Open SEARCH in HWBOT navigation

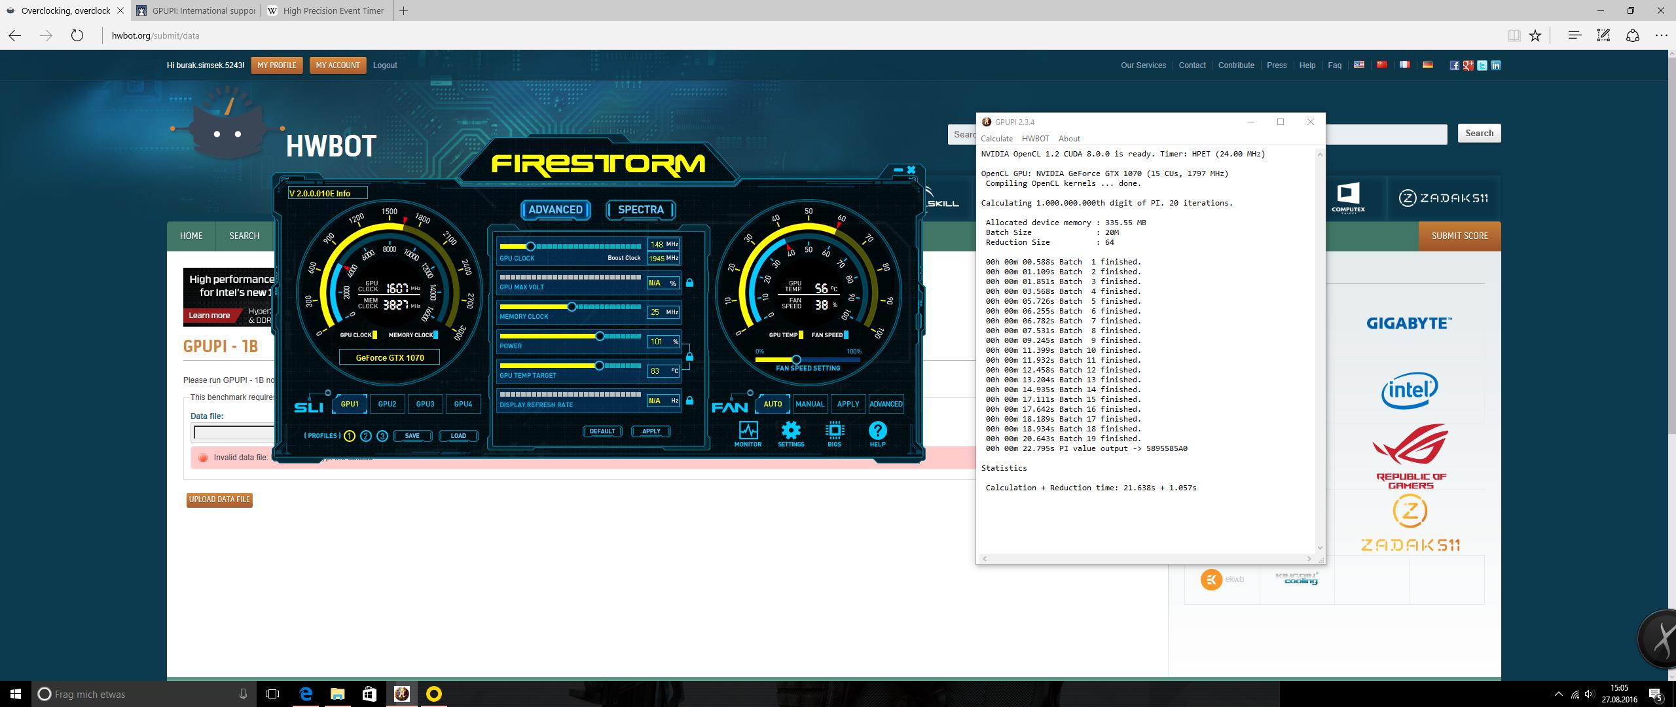(244, 236)
